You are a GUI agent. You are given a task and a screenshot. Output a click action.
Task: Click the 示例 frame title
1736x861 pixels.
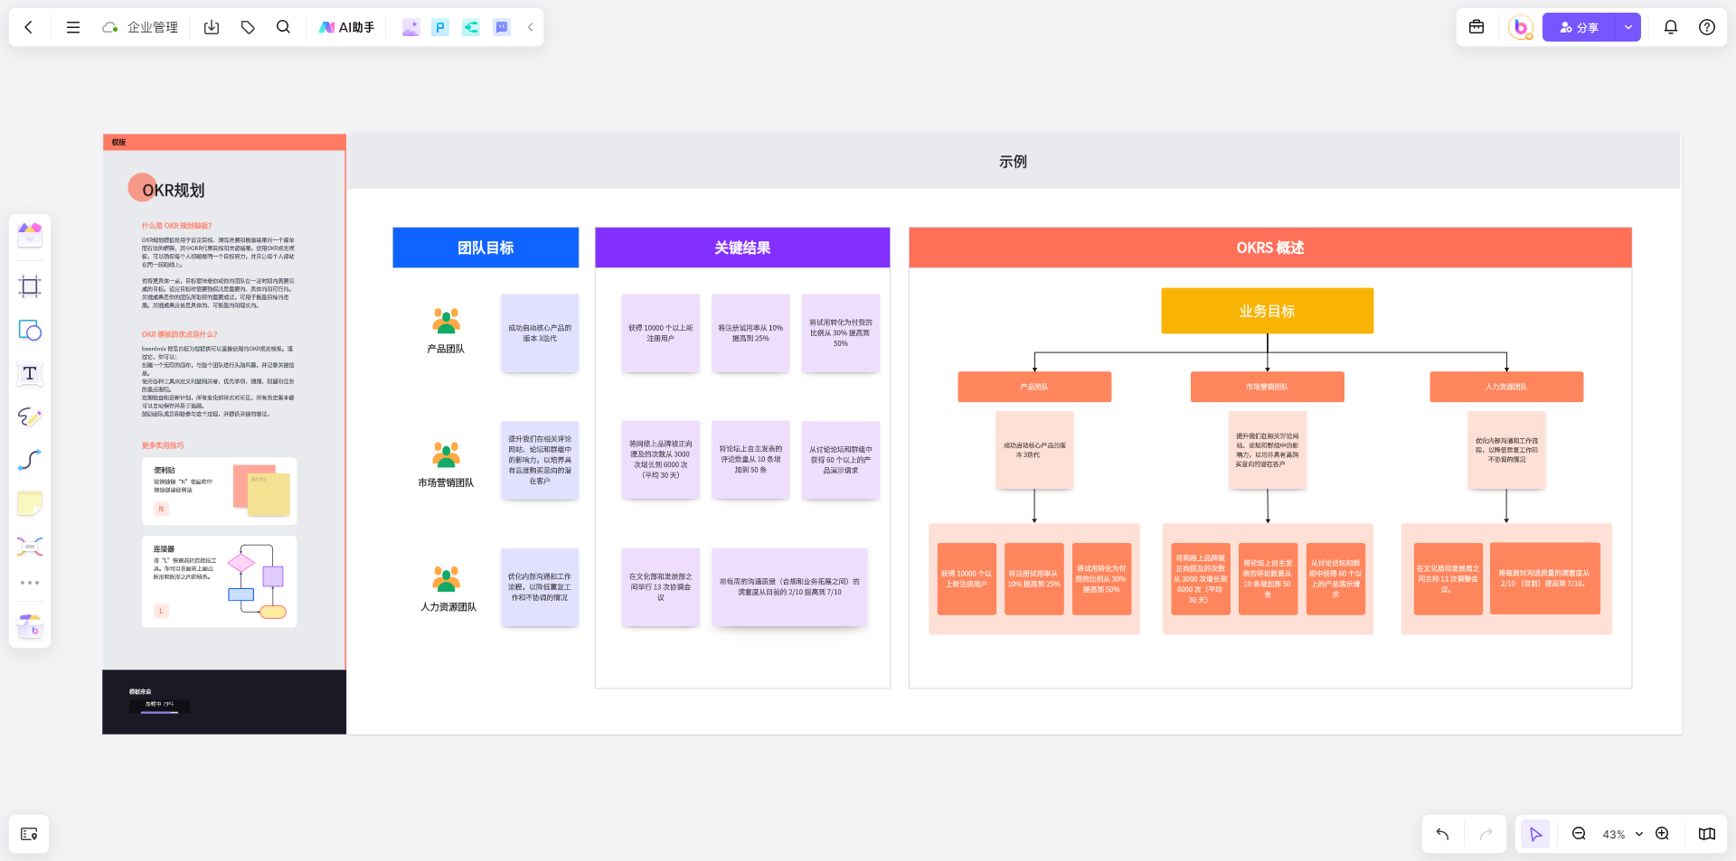pos(1013,162)
